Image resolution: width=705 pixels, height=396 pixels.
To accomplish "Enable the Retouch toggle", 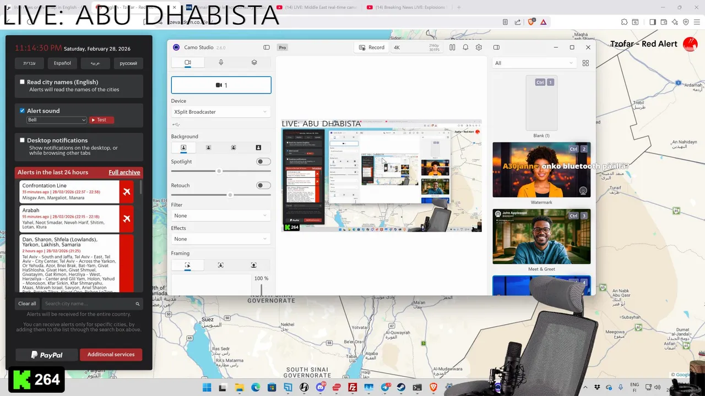I will point(264,185).
